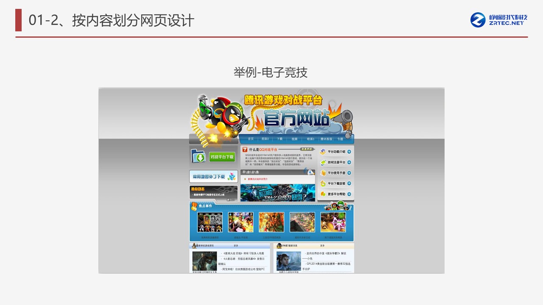Open the 新腾讯对战平台简介 announcement link
This screenshot has width=543, height=305.
[x=258, y=179]
